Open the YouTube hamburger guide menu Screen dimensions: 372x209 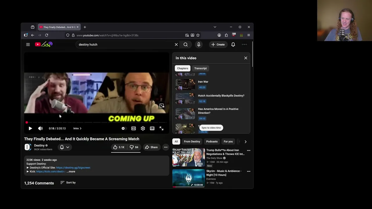tap(28, 44)
